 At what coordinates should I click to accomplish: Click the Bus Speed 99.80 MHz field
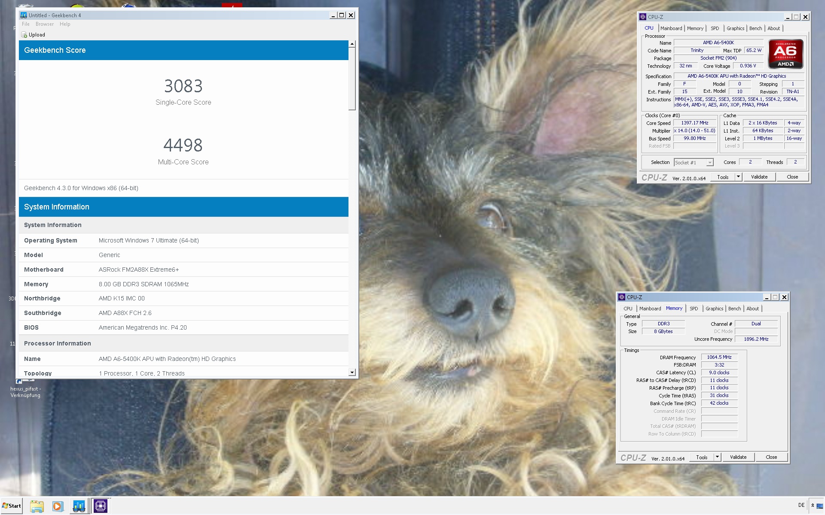pyautogui.click(x=695, y=138)
